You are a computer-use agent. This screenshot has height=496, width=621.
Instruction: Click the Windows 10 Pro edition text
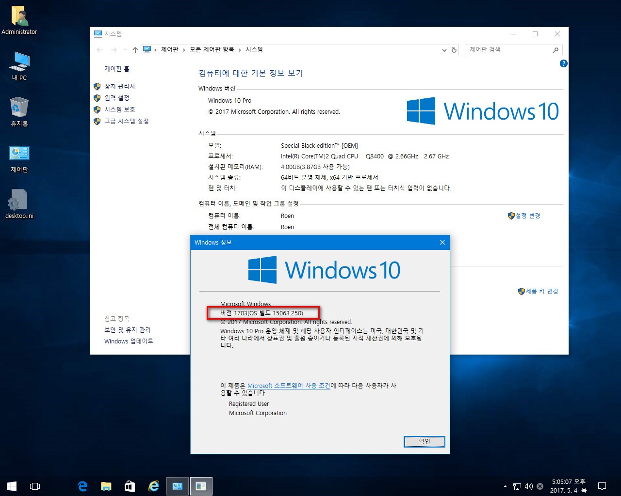pos(229,100)
